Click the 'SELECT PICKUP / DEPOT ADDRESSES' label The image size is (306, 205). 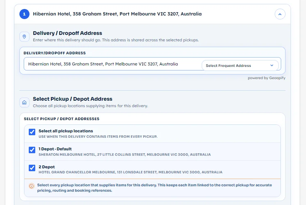tap(61, 119)
